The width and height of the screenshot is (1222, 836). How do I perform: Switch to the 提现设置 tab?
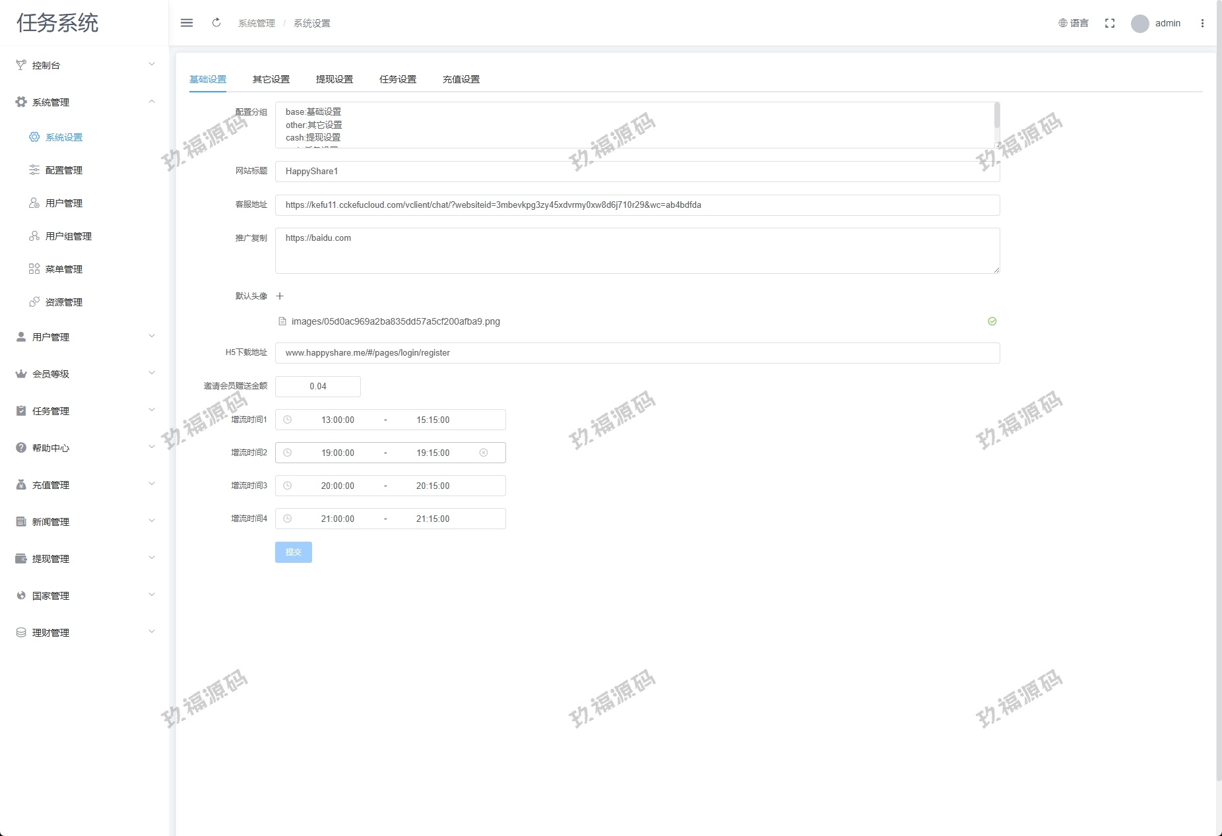335,79
